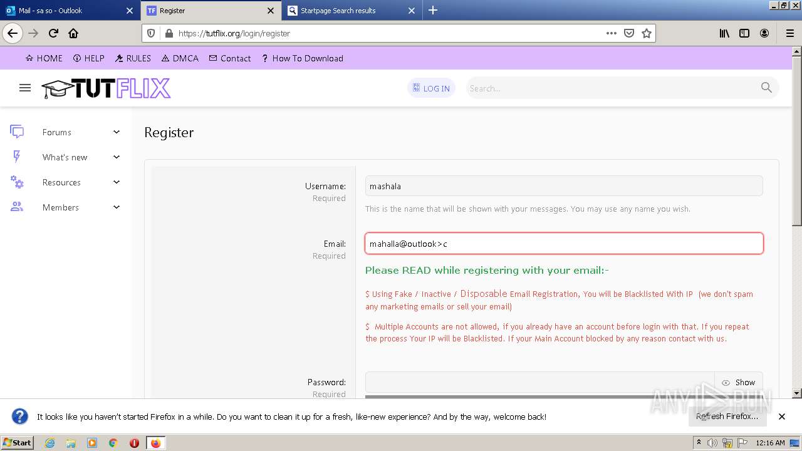
Task: Close the Startpage Search results tab
Action: point(412,11)
